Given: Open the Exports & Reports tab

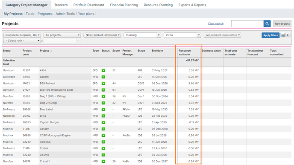Looking at the screenshot, I should [x=192, y=5].
